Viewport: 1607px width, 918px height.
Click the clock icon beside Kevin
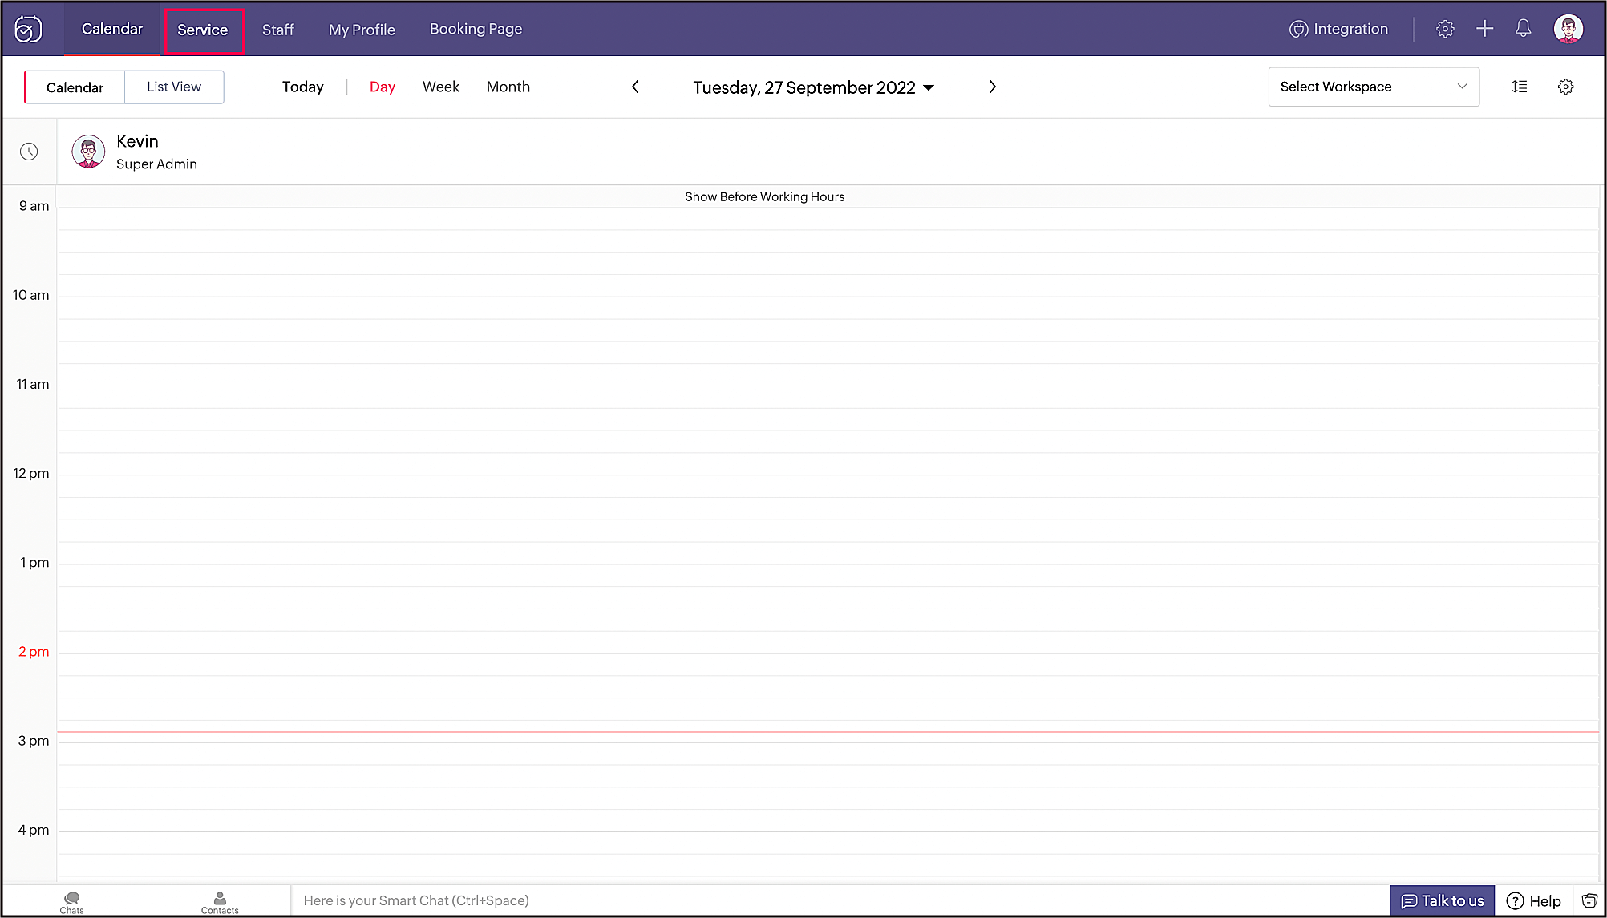(x=29, y=152)
